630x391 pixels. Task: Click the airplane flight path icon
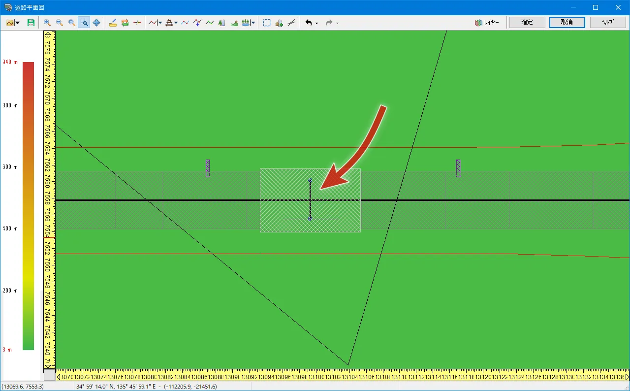[197, 23]
